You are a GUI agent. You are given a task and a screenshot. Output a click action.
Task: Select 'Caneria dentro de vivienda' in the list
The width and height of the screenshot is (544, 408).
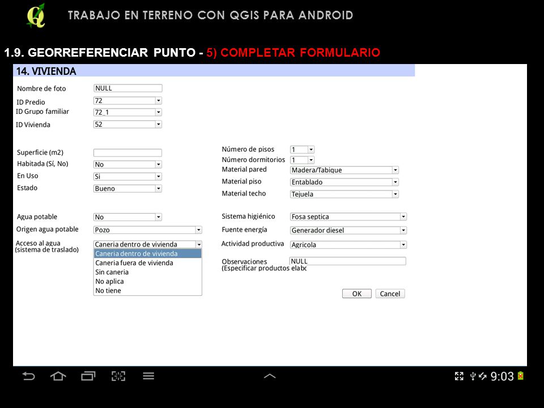point(148,254)
